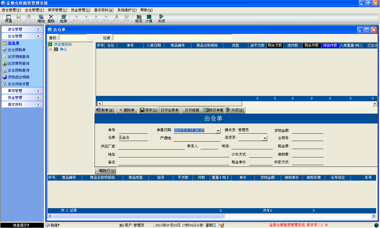Click the 锁定 lock toolbar icon
This screenshot has height=228, width=380.
pyautogui.click(x=139, y=19)
